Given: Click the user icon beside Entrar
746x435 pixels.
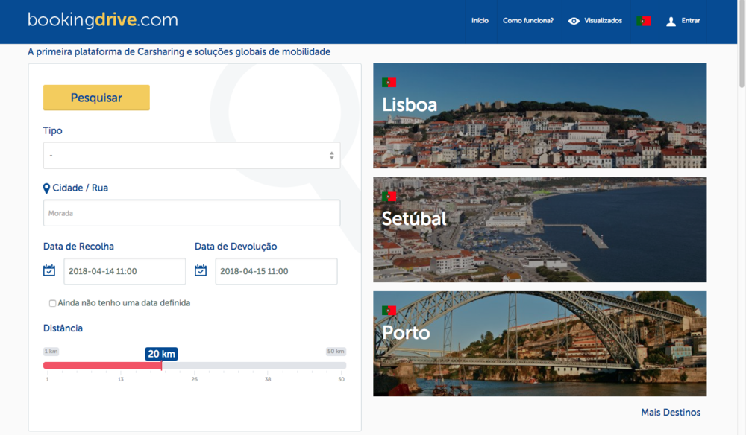Looking at the screenshot, I should pos(671,21).
